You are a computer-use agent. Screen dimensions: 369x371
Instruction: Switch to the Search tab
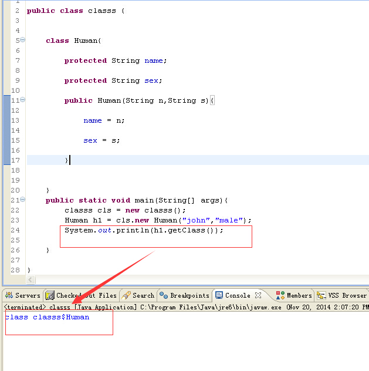138,295
